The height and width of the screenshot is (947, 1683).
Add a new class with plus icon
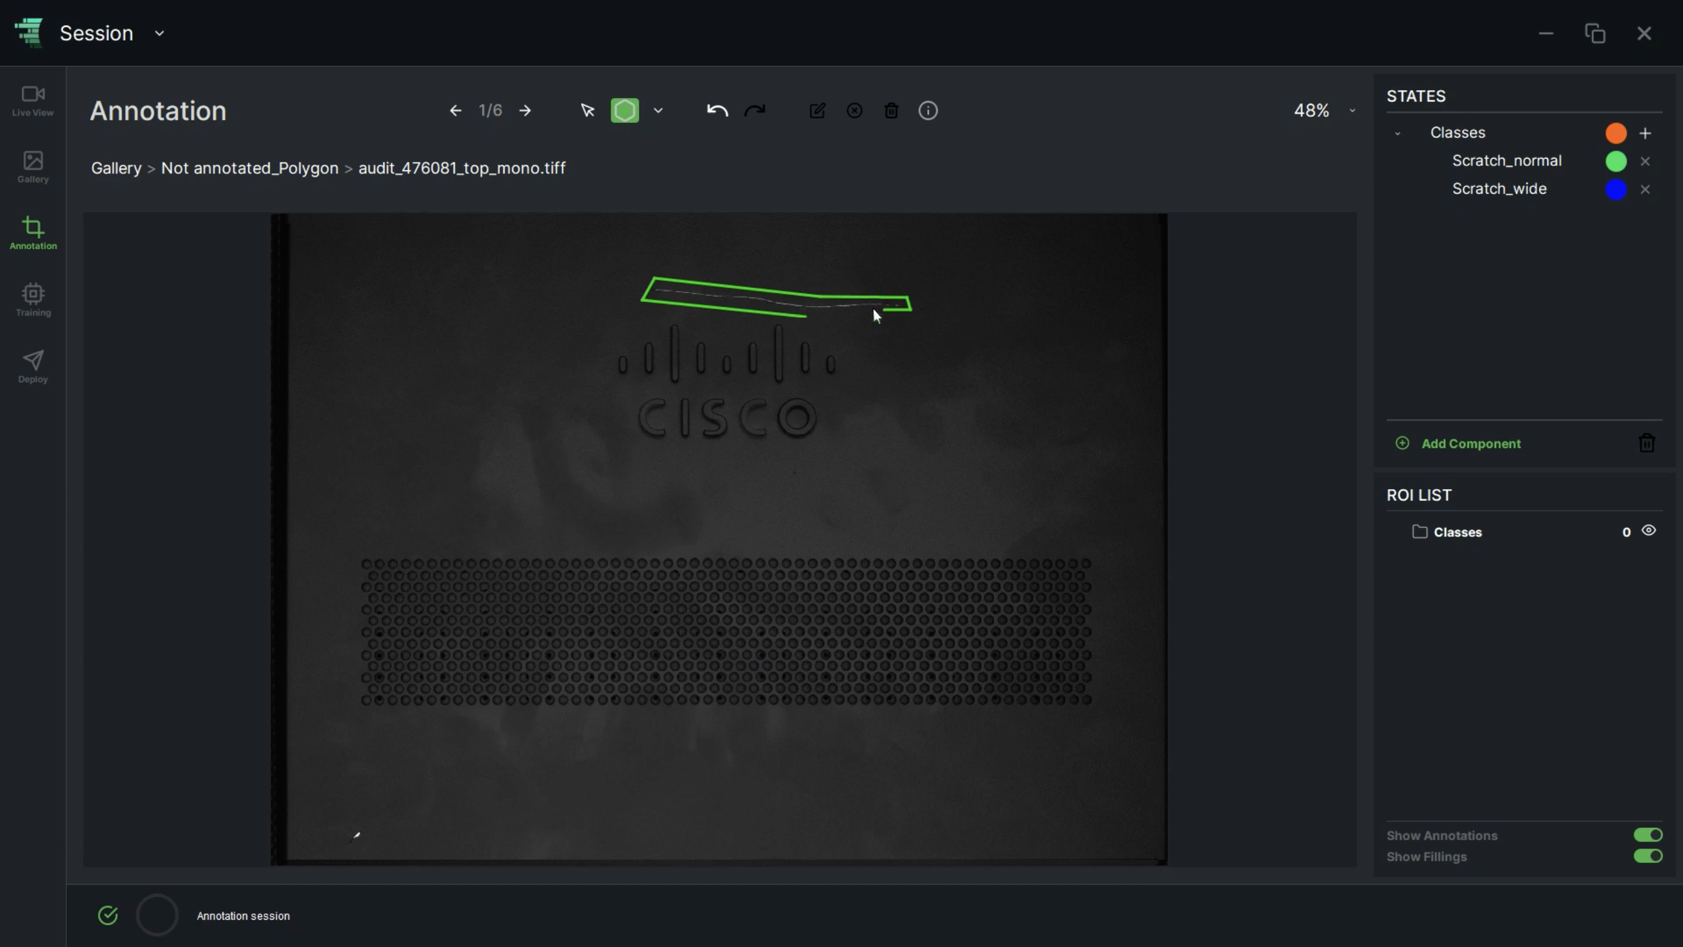1645,133
